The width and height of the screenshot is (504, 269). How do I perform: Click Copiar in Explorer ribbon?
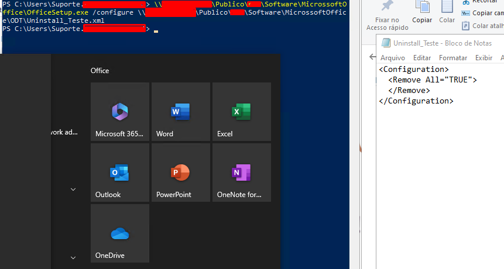[x=422, y=12]
